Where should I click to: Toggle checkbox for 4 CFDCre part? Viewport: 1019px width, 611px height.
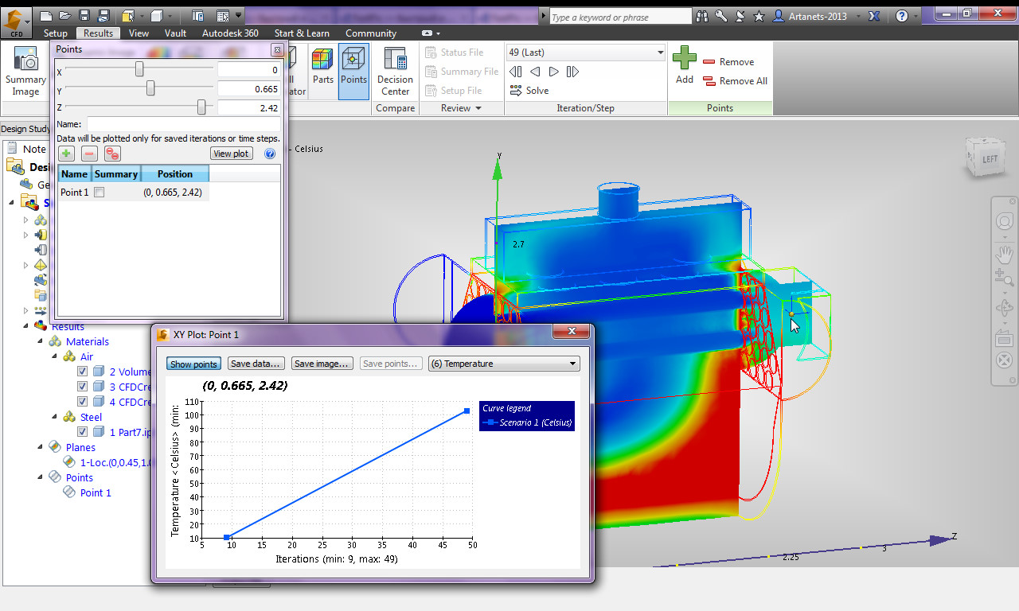(x=83, y=402)
